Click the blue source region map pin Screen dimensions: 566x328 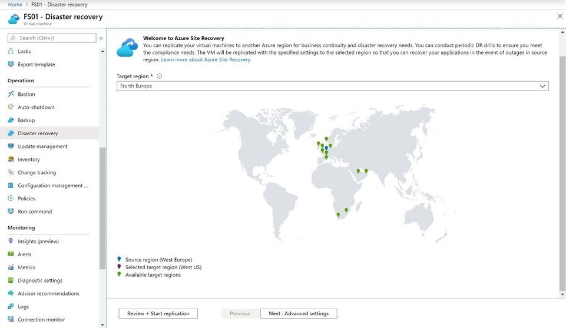click(326, 148)
